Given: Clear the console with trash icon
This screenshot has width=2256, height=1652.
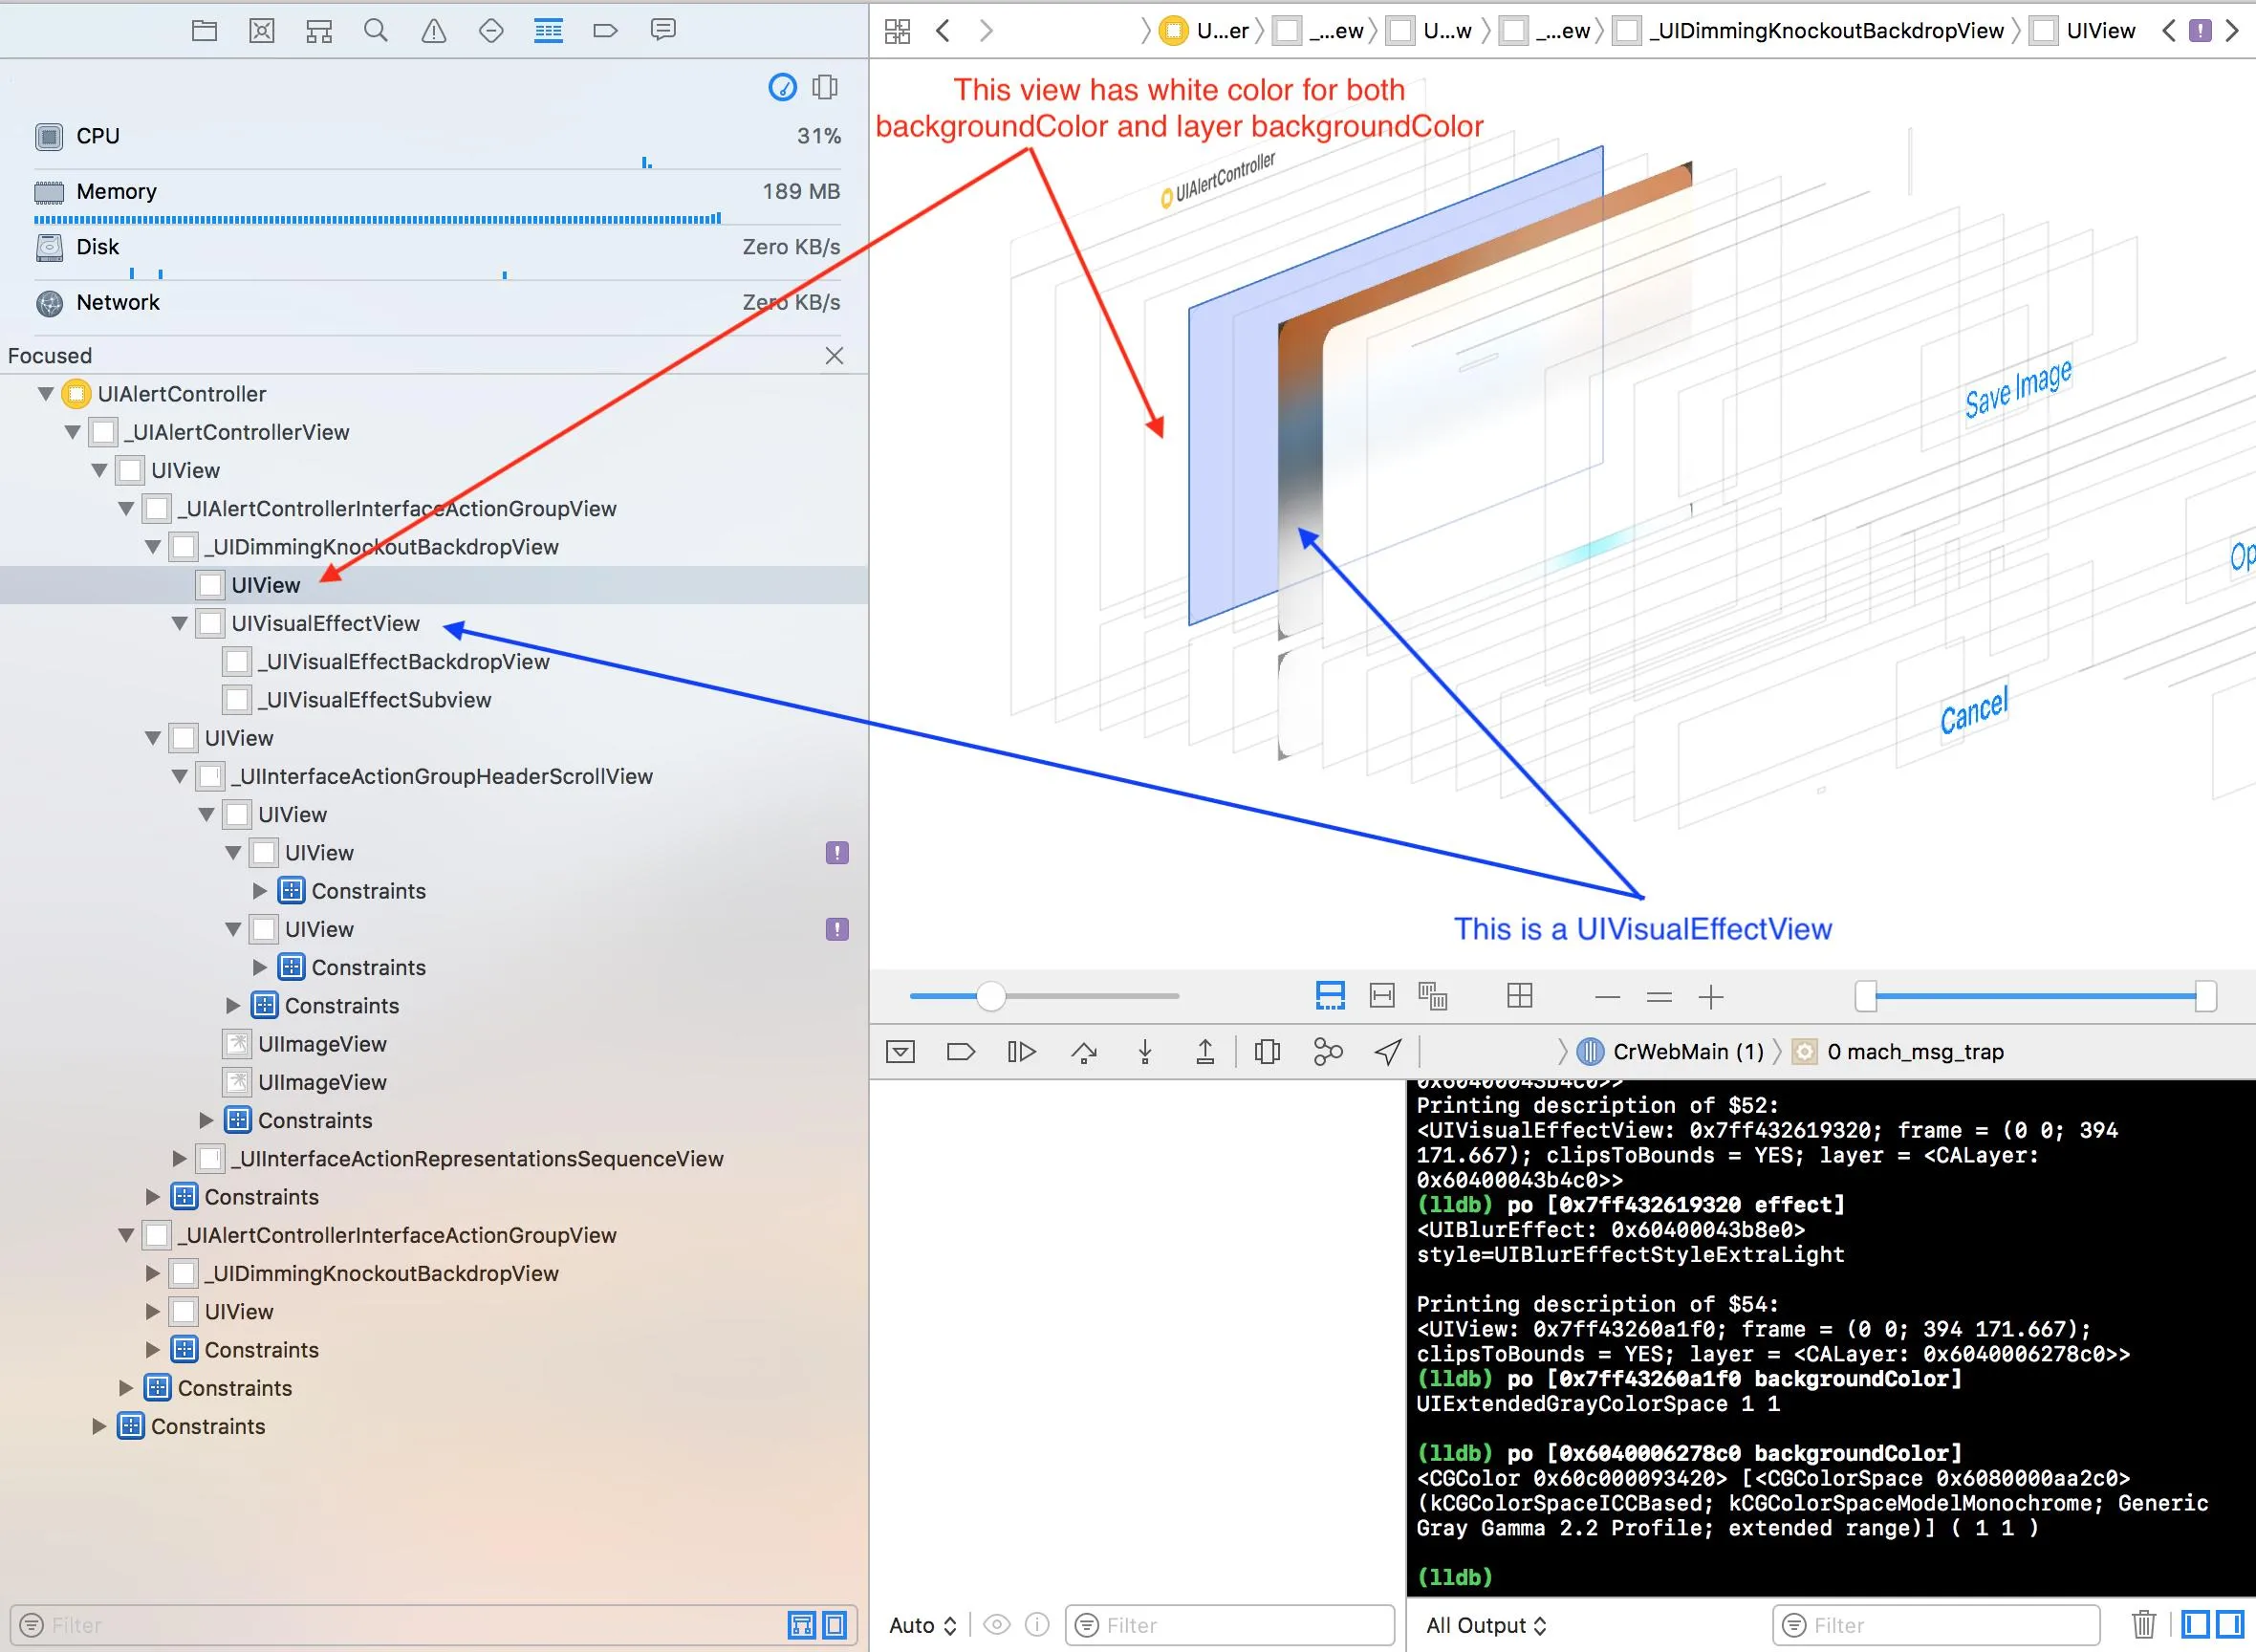Looking at the screenshot, I should (x=2143, y=1625).
